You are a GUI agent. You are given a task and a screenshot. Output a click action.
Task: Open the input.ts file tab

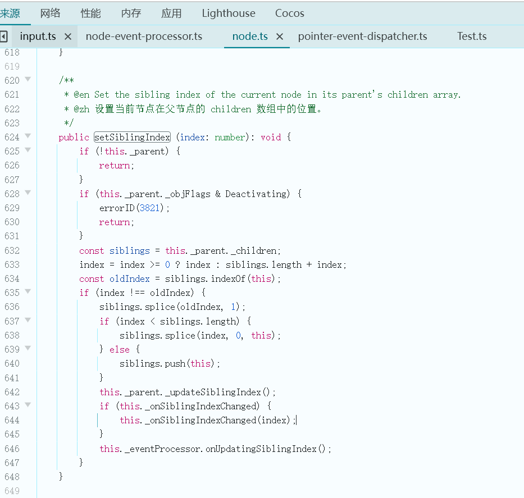pyautogui.click(x=38, y=36)
